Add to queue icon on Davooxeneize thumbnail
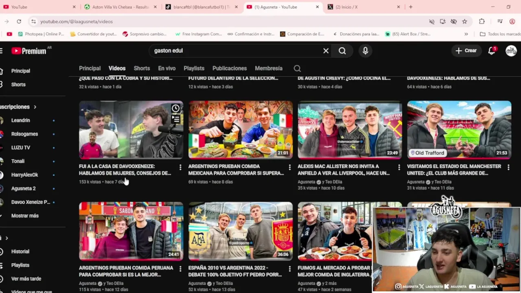 [x=175, y=119]
